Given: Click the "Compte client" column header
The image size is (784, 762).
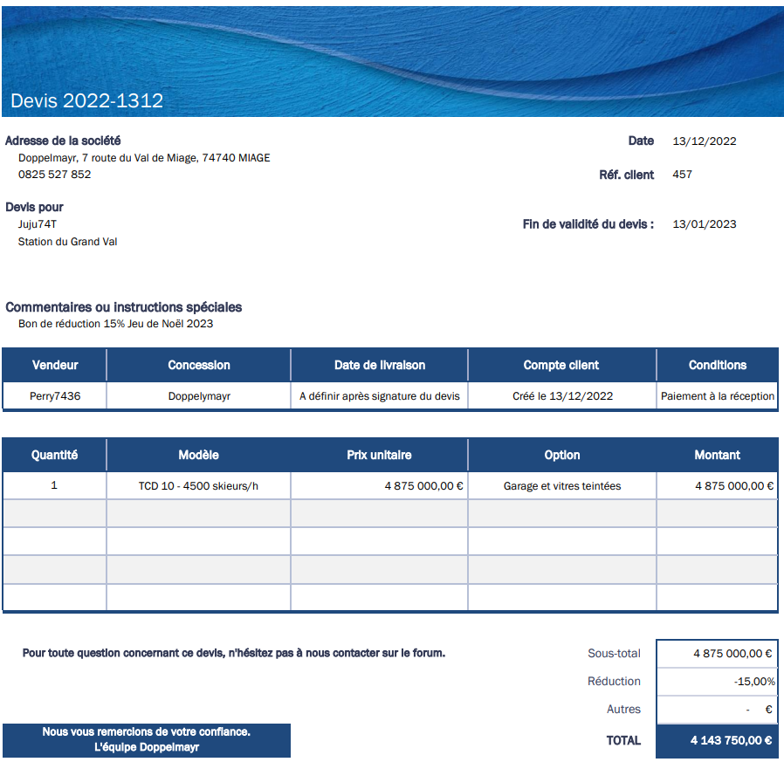Looking at the screenshot, I should point(561,365).
